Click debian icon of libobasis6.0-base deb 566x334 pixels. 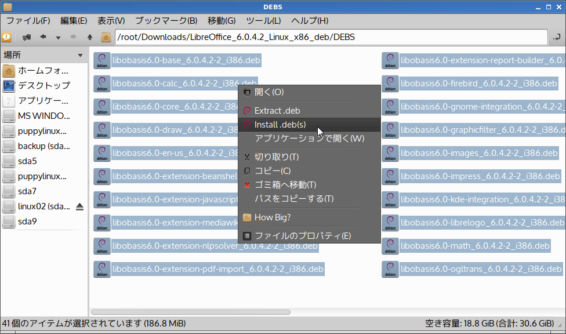(x=102, y=60)
